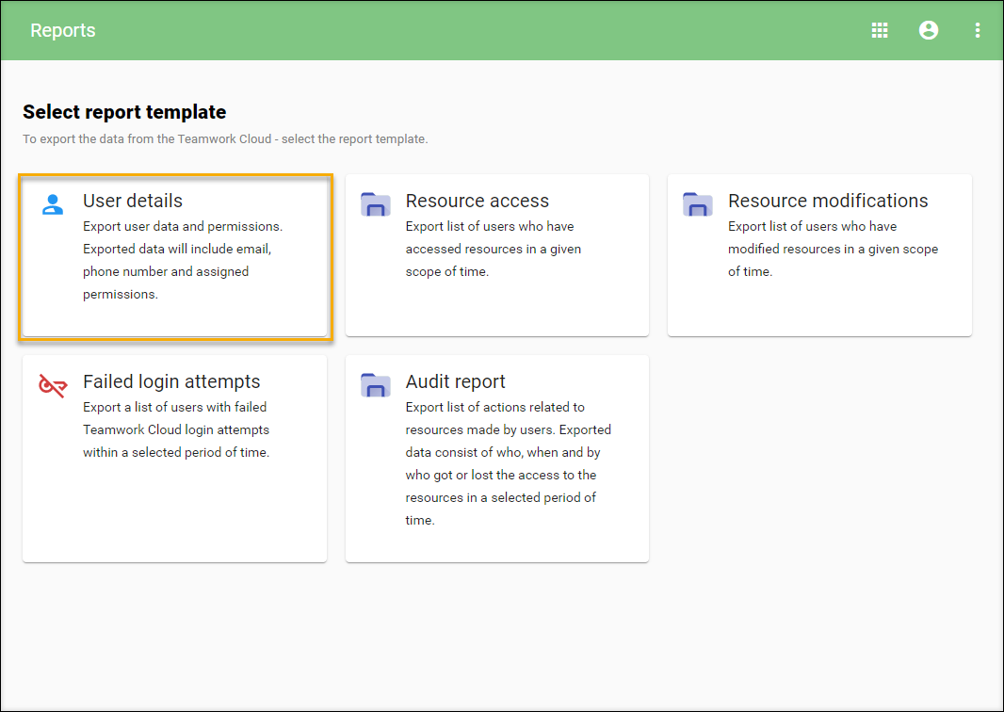1004x712 pixels.
Task: Click the Audit report folder icon
Action: (x=376, y=385)
